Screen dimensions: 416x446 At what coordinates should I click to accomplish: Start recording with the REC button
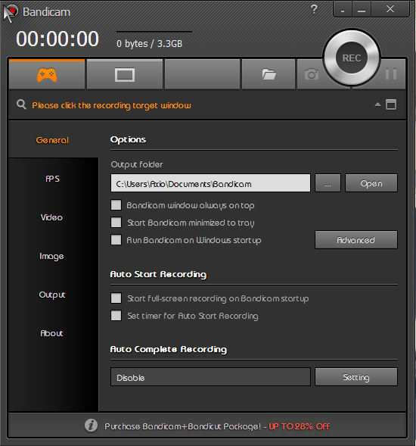click(352, 58)
